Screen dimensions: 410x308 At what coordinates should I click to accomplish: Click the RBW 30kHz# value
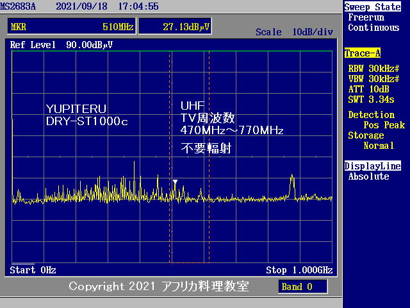click(x=374, y=69)
